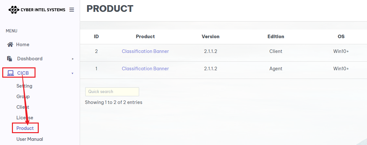
Task: Click the Dashboard clipboard icon
Action: click(x=10, y=59)
